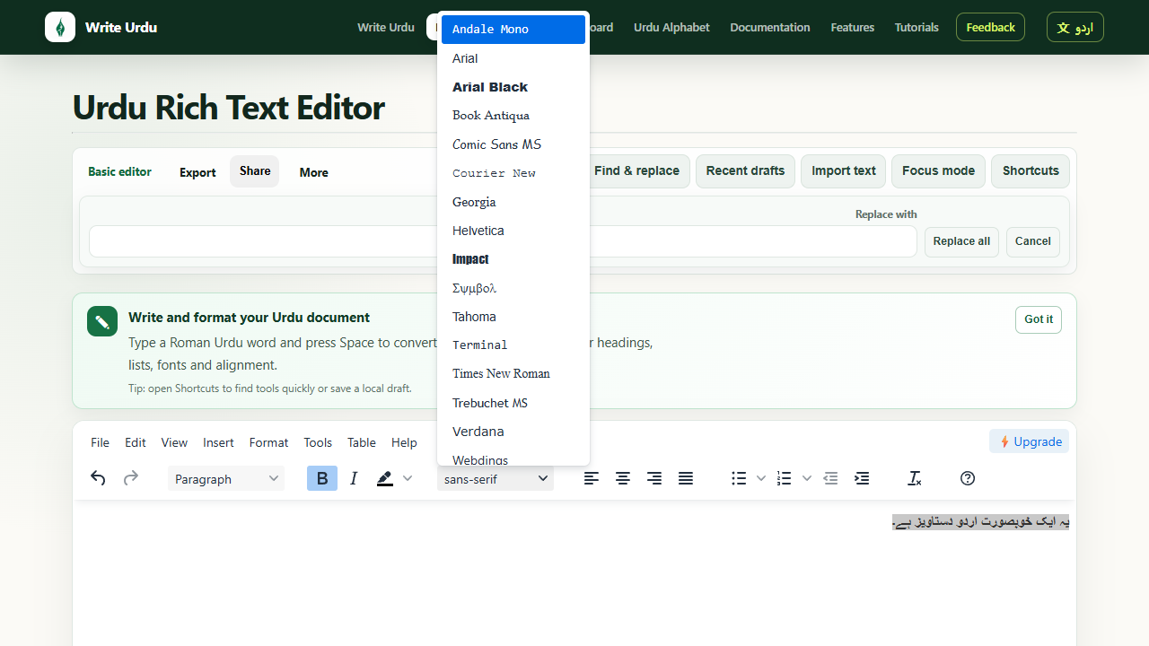Viewport: 1149px width, 646px height.
Task: Select Terminal font
Action: pyautogui.click(x=513, y=345)
